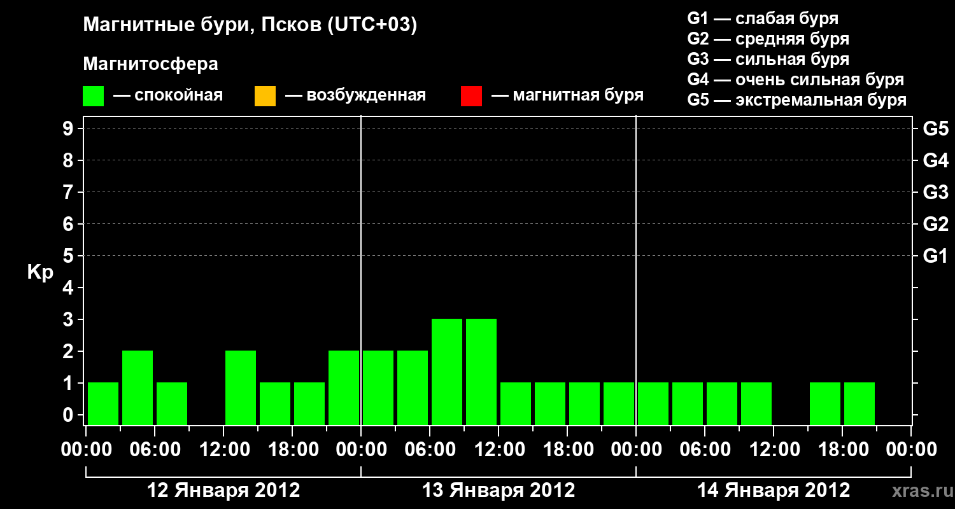Screen dimensions: 955x509
Task: Click the right axis label 'G5'
Action: pos(936,129)
